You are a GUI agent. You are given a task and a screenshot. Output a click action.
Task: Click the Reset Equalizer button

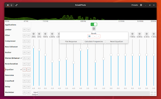coord(116,41)
